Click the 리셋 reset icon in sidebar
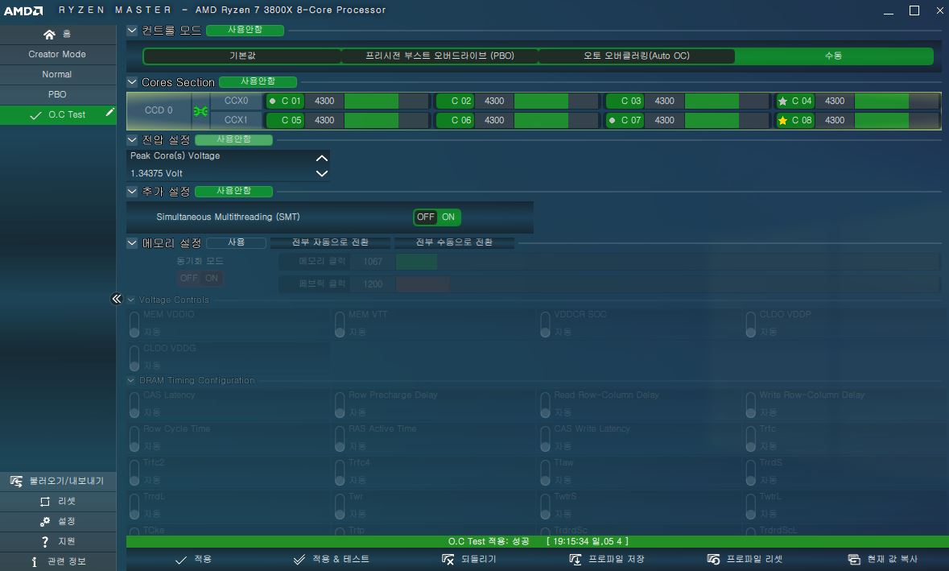949x571 pixels. [45, 502]
